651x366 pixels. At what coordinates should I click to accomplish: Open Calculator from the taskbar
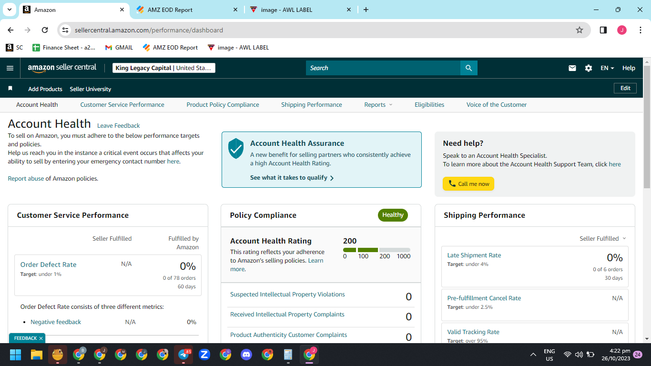coord(288,355)
